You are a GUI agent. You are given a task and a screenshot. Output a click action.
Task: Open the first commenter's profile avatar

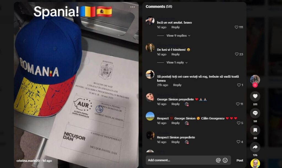150,21
